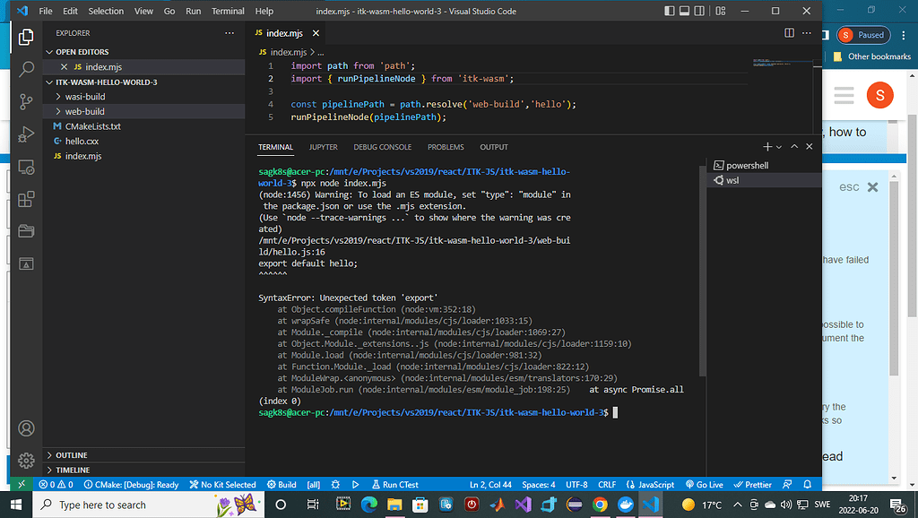Open the Search view
Image resolution: width=918 pixels, height=518 pixels.
coord(26,70)
